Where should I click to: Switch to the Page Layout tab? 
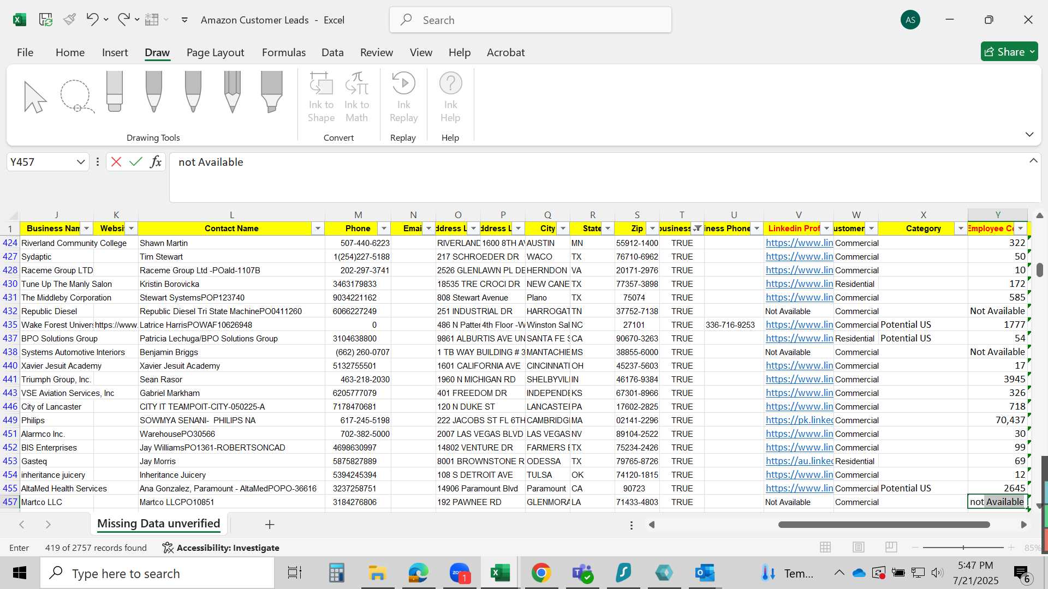tap(215, 52)
